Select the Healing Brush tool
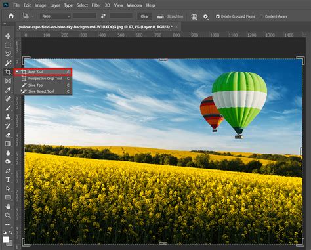Viewport: 311px width, 250px height. 8,99
